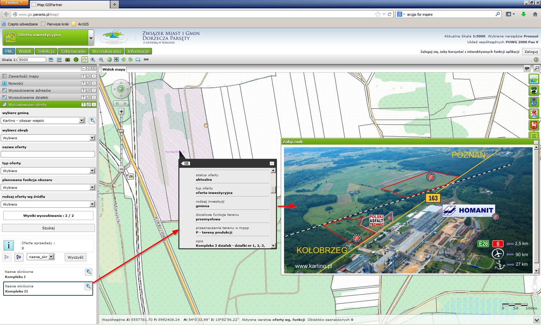541x325 pixels.
Task: Close the offer details popup
Action: pyautogui.click(x=272, y=163)
